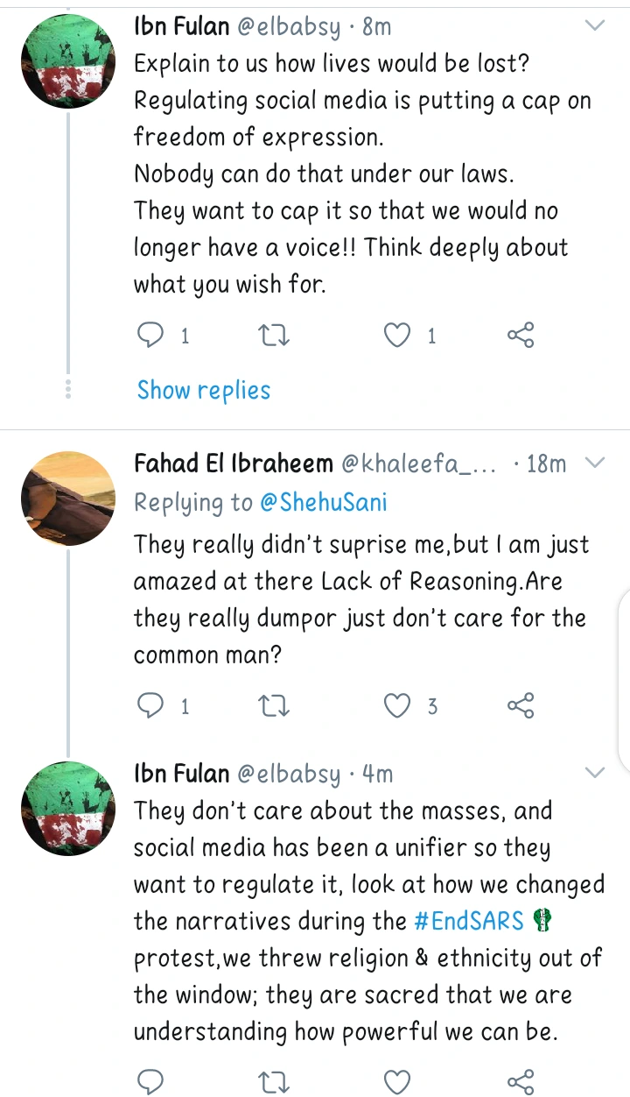Viewport: 630px width, 1097px height.
Task: Open the @ShehuSani mention link
Action: click(x=323, y=502)
